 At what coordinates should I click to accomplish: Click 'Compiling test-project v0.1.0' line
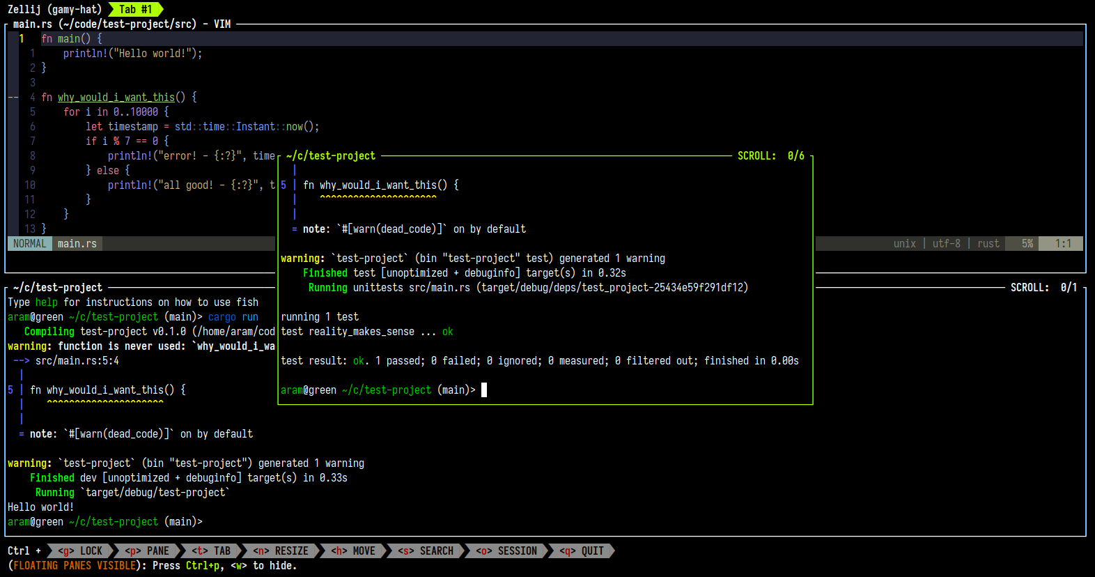click(x=150, y=331)
